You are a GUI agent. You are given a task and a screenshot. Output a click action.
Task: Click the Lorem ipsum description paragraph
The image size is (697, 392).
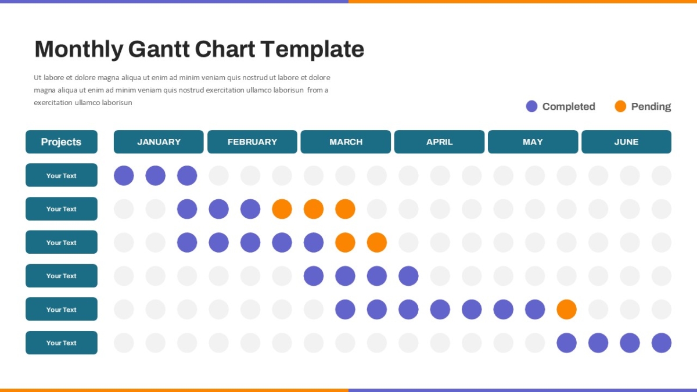click(x=182, y=90)
